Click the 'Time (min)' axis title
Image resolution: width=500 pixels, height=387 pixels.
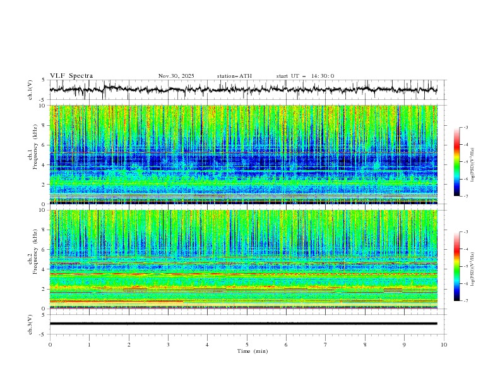coord(253,351)
